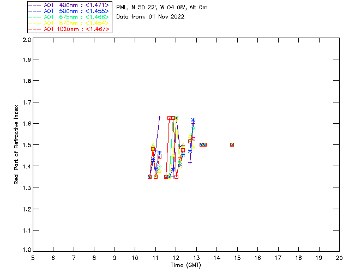Click the 'Real Part of Refractive index' axis title

tap(16, 144)
